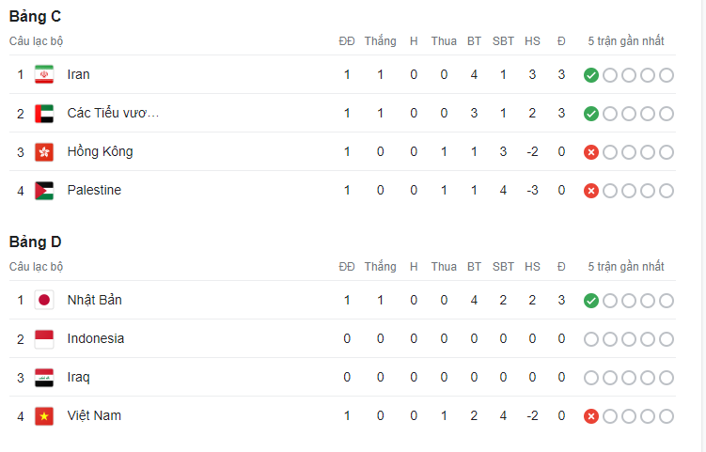706x452 pixels.
Task: Click the Iran flag icon
Action: (x=44, y=75)
